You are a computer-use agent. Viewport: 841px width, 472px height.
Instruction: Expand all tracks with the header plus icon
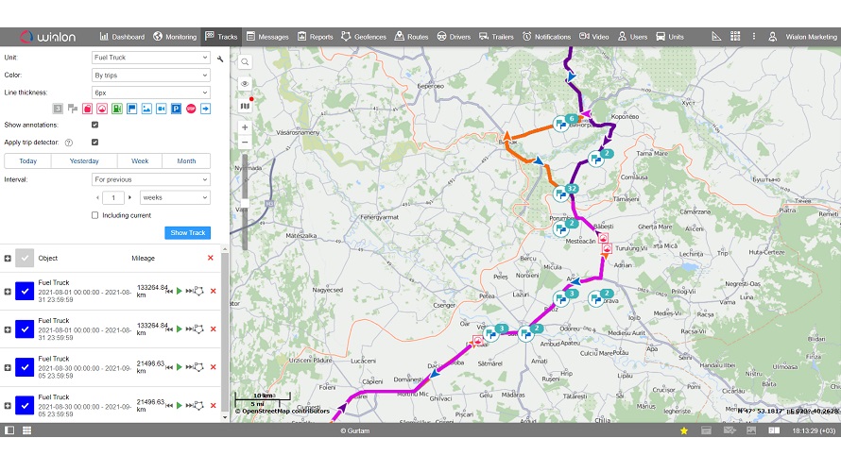8,259
